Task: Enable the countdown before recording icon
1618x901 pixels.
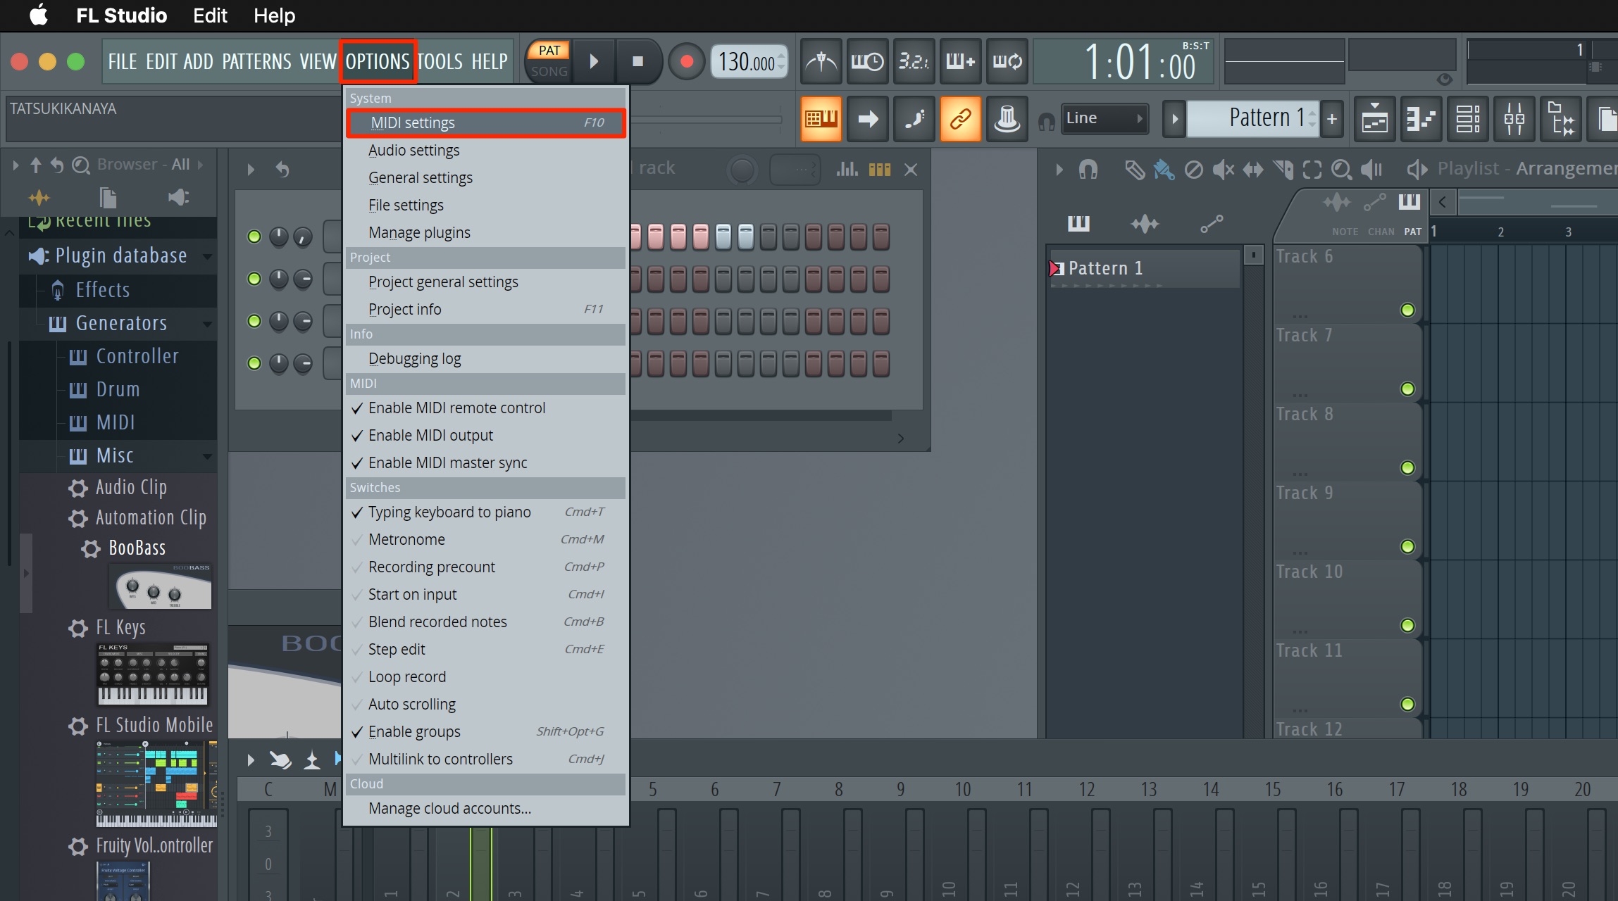Action: coord(914,62)
